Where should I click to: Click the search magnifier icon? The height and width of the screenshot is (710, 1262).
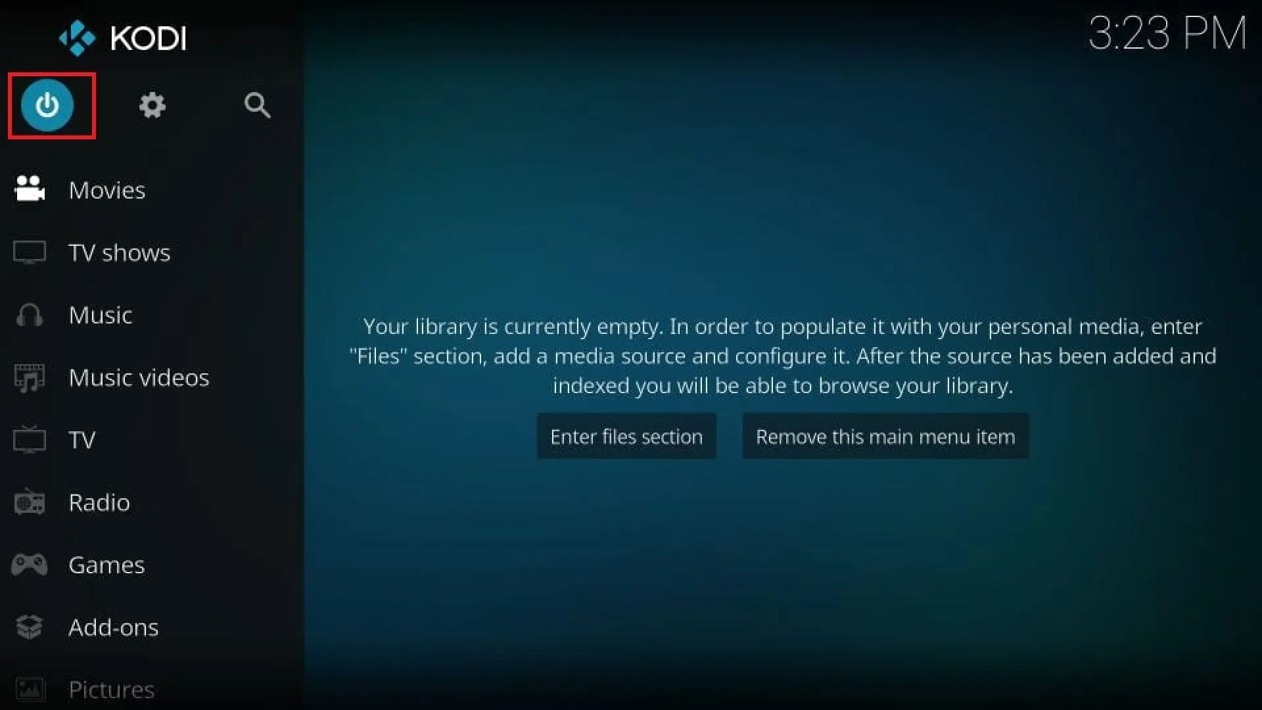[x=258, y=105]
